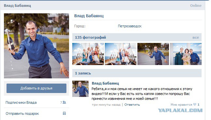
Task: Click the gift box icon
Action: tap(64, 113)
